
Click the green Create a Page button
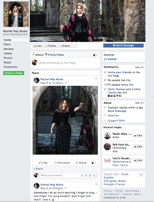point(14,73)
